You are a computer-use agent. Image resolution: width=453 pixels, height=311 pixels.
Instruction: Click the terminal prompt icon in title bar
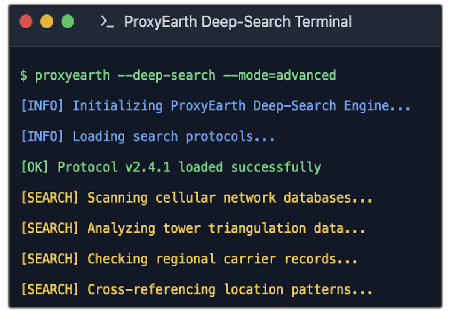point(107,22)
